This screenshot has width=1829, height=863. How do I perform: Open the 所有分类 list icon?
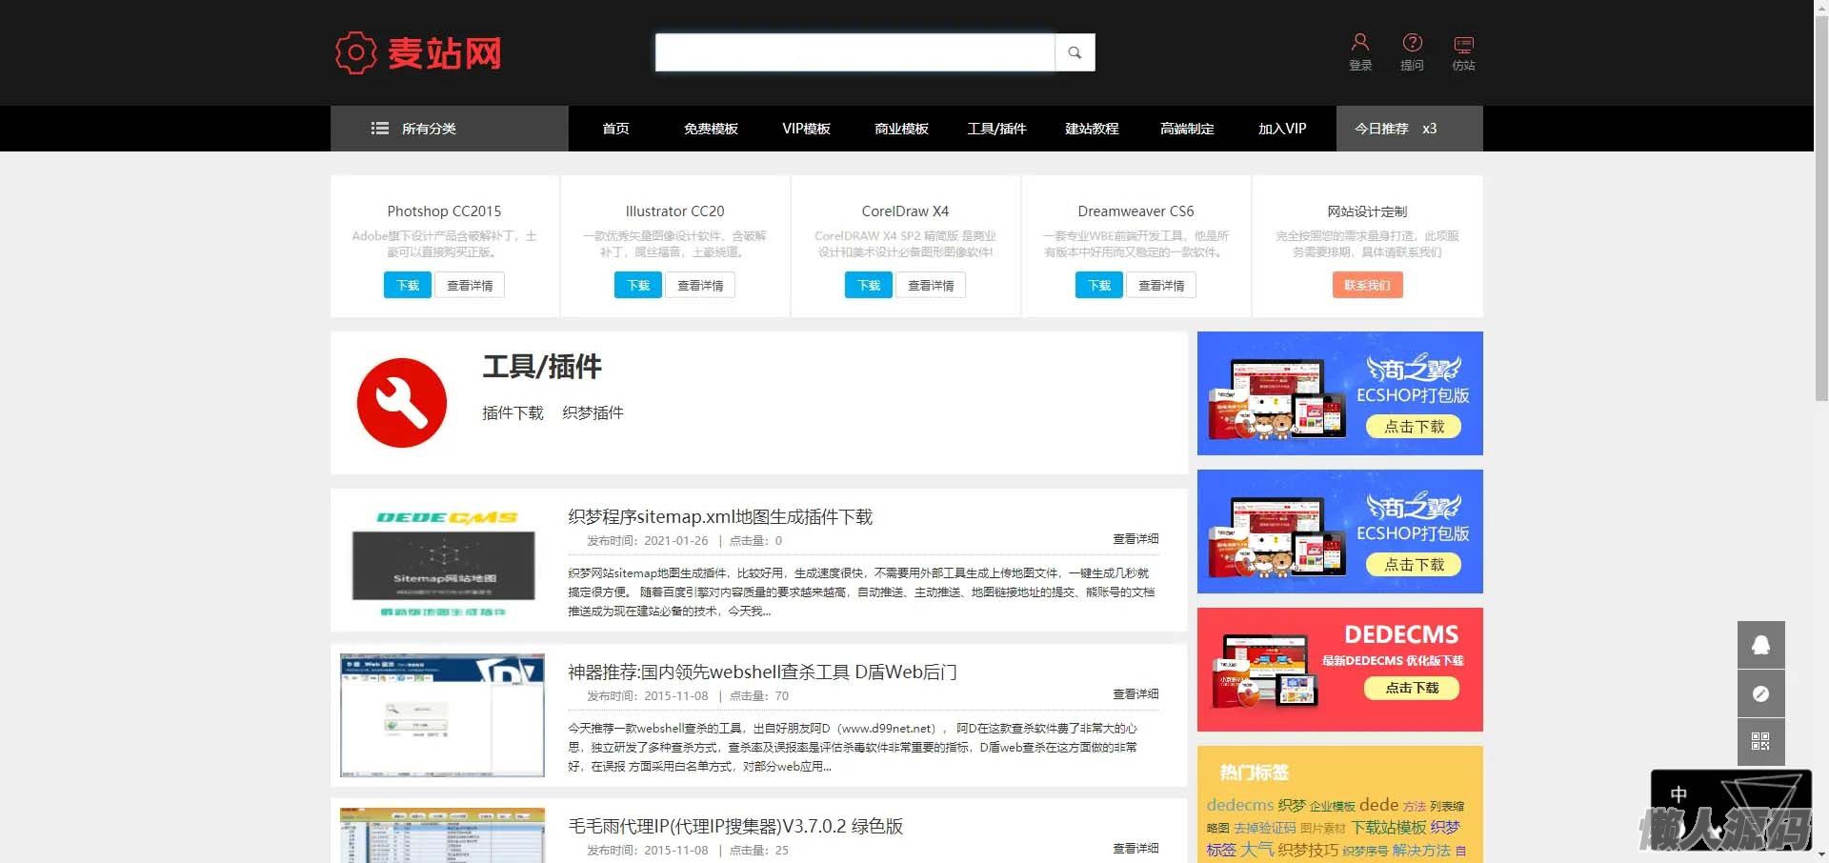379,129
